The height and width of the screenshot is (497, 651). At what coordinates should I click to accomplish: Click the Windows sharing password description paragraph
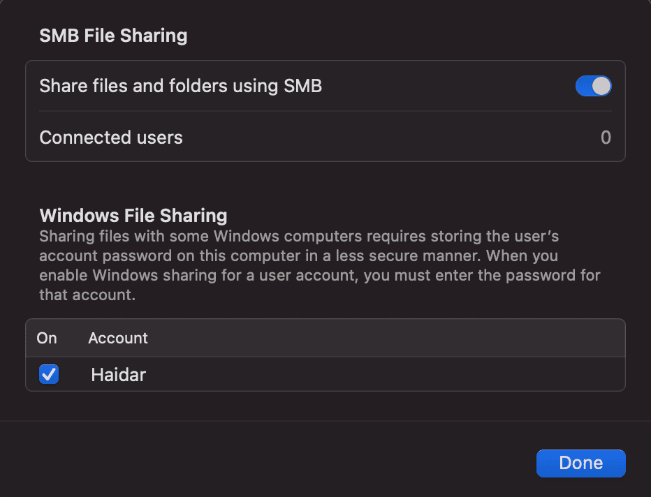pos(320,265)
